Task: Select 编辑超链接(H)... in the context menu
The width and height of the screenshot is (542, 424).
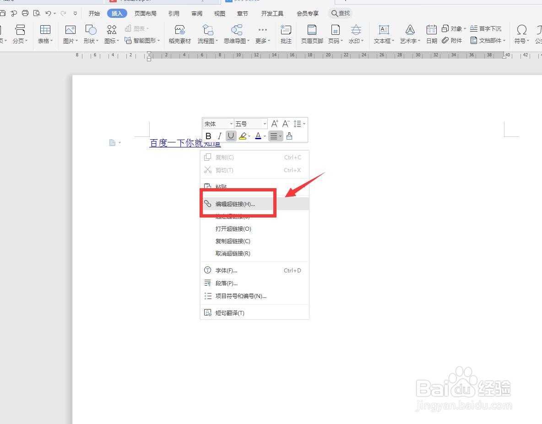Action: (255, 204)
